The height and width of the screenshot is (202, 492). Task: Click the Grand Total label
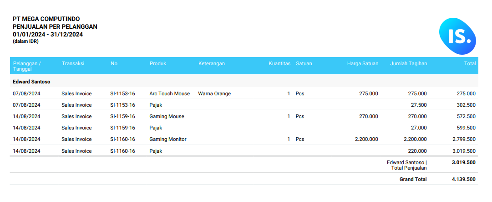[x=413, y=179]
